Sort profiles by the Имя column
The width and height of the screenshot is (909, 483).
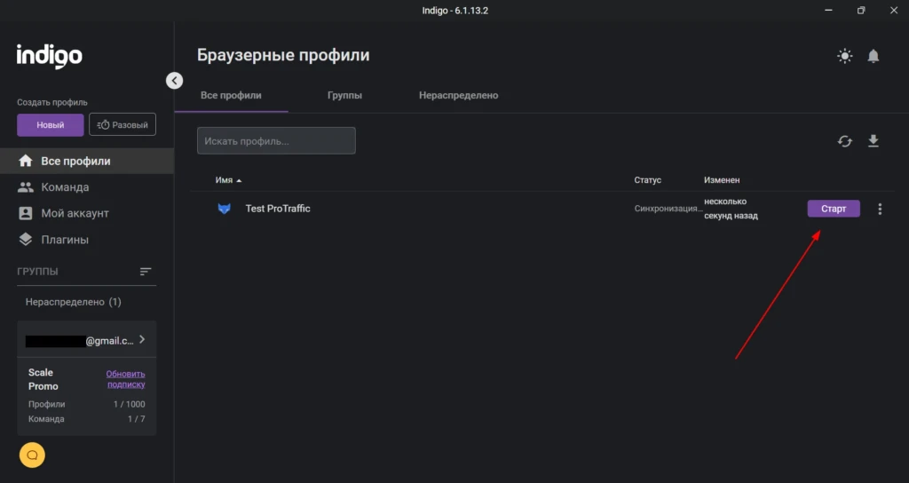(228, 180)
